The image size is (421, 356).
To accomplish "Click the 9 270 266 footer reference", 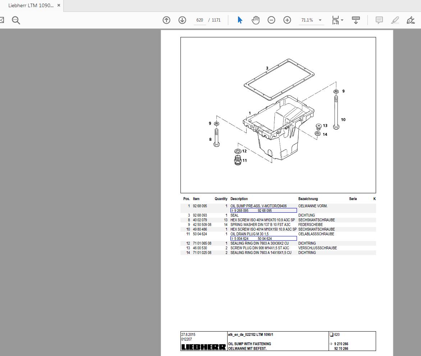I will (x=341, y=344).
